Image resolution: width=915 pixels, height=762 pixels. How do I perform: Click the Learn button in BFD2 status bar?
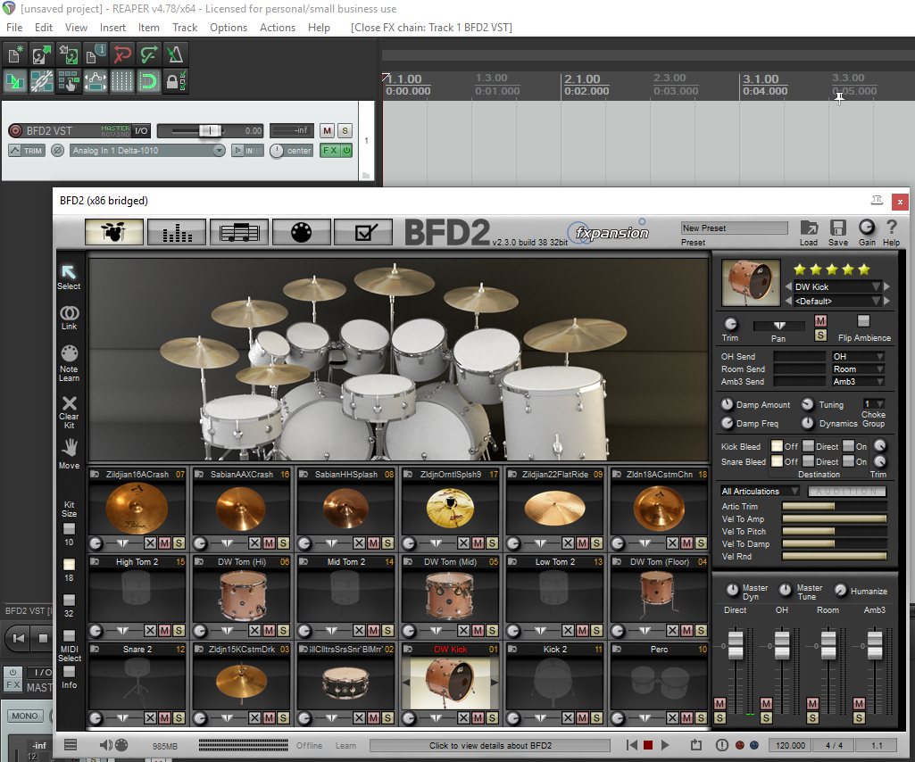[345, 746]
